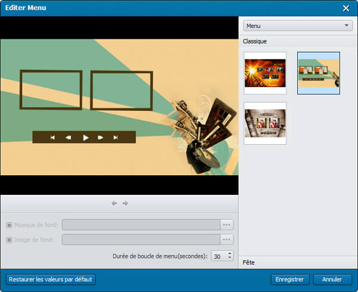This screenshot has width=358, height=292.
Task: Expand the Classique template category
Action: [298, 41]
